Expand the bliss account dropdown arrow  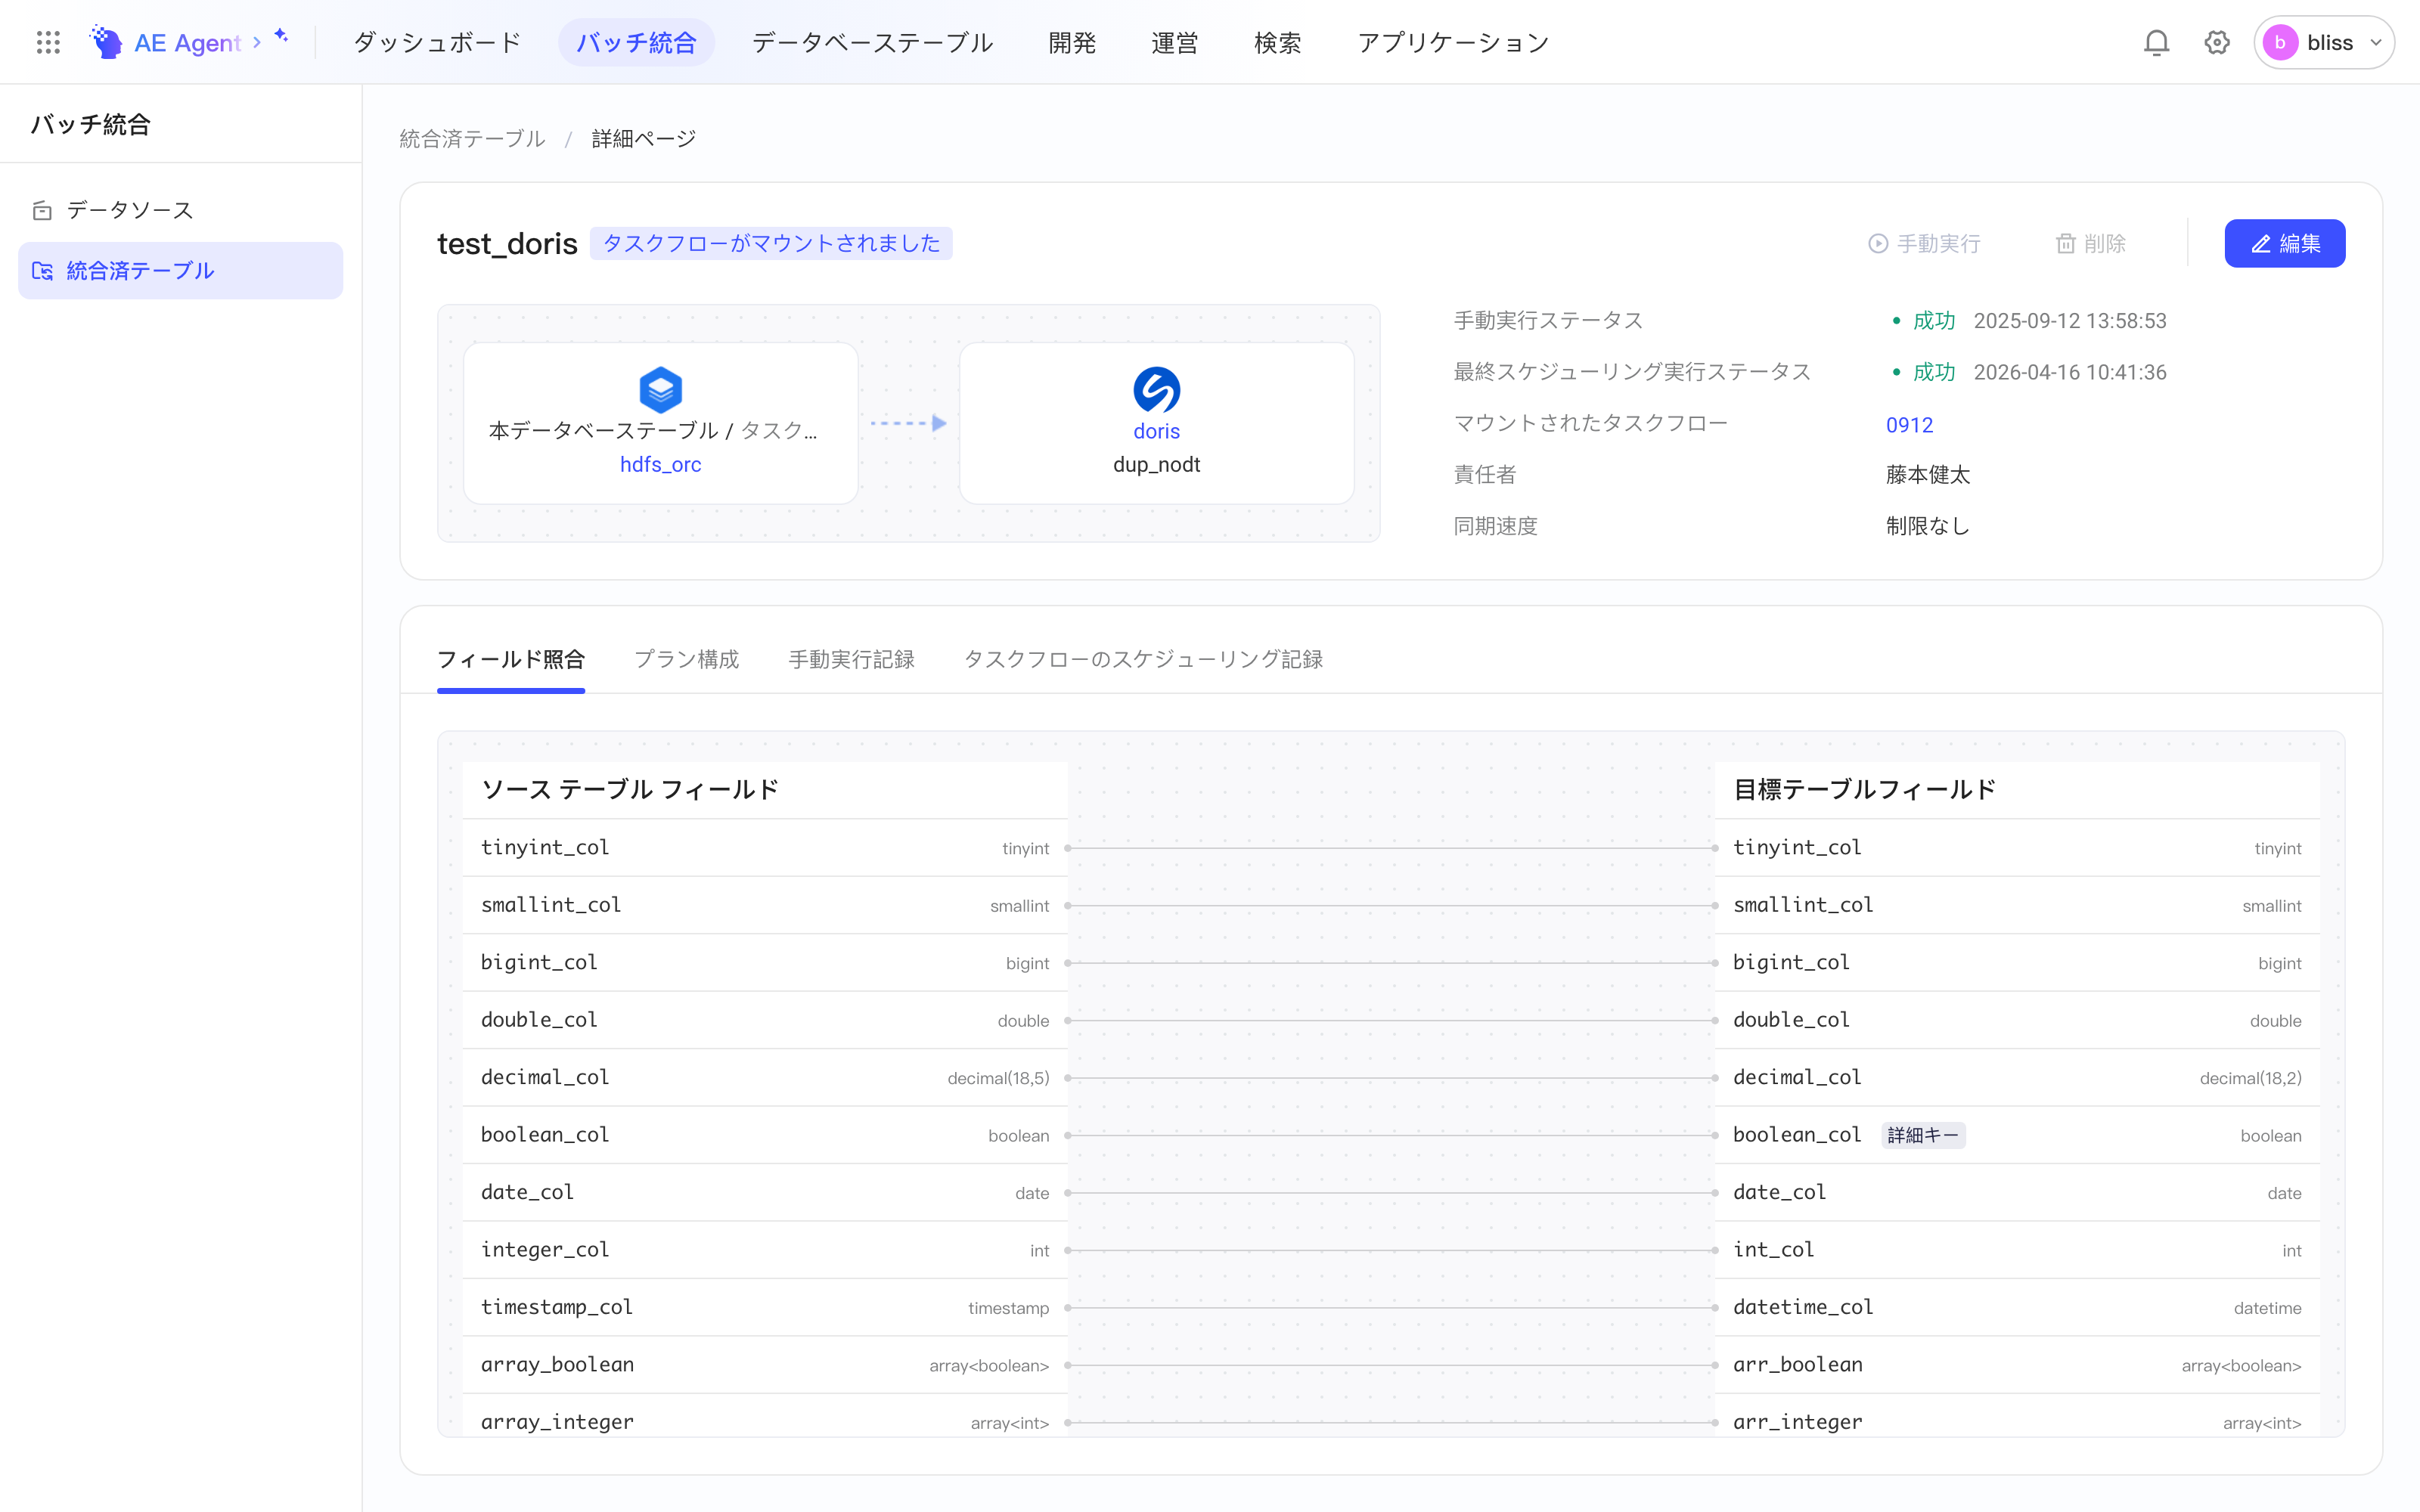click(x=2376, y=43)
